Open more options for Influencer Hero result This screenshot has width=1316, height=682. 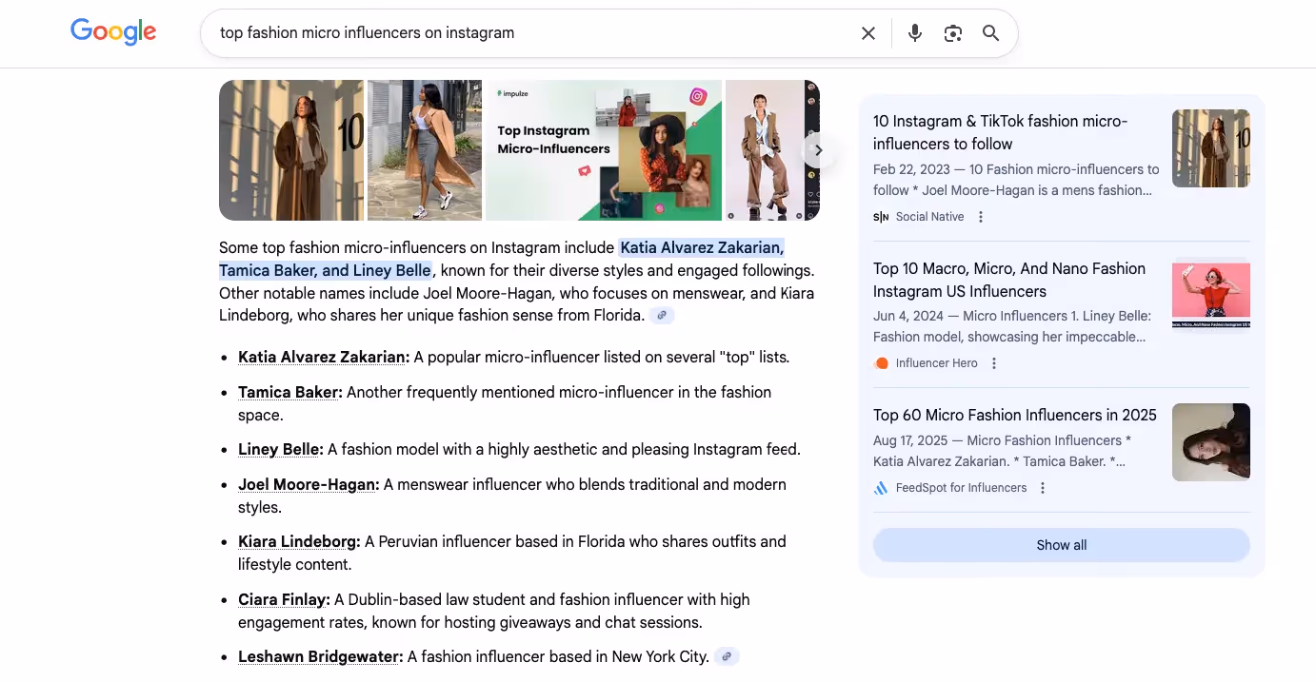pos(994,363)
